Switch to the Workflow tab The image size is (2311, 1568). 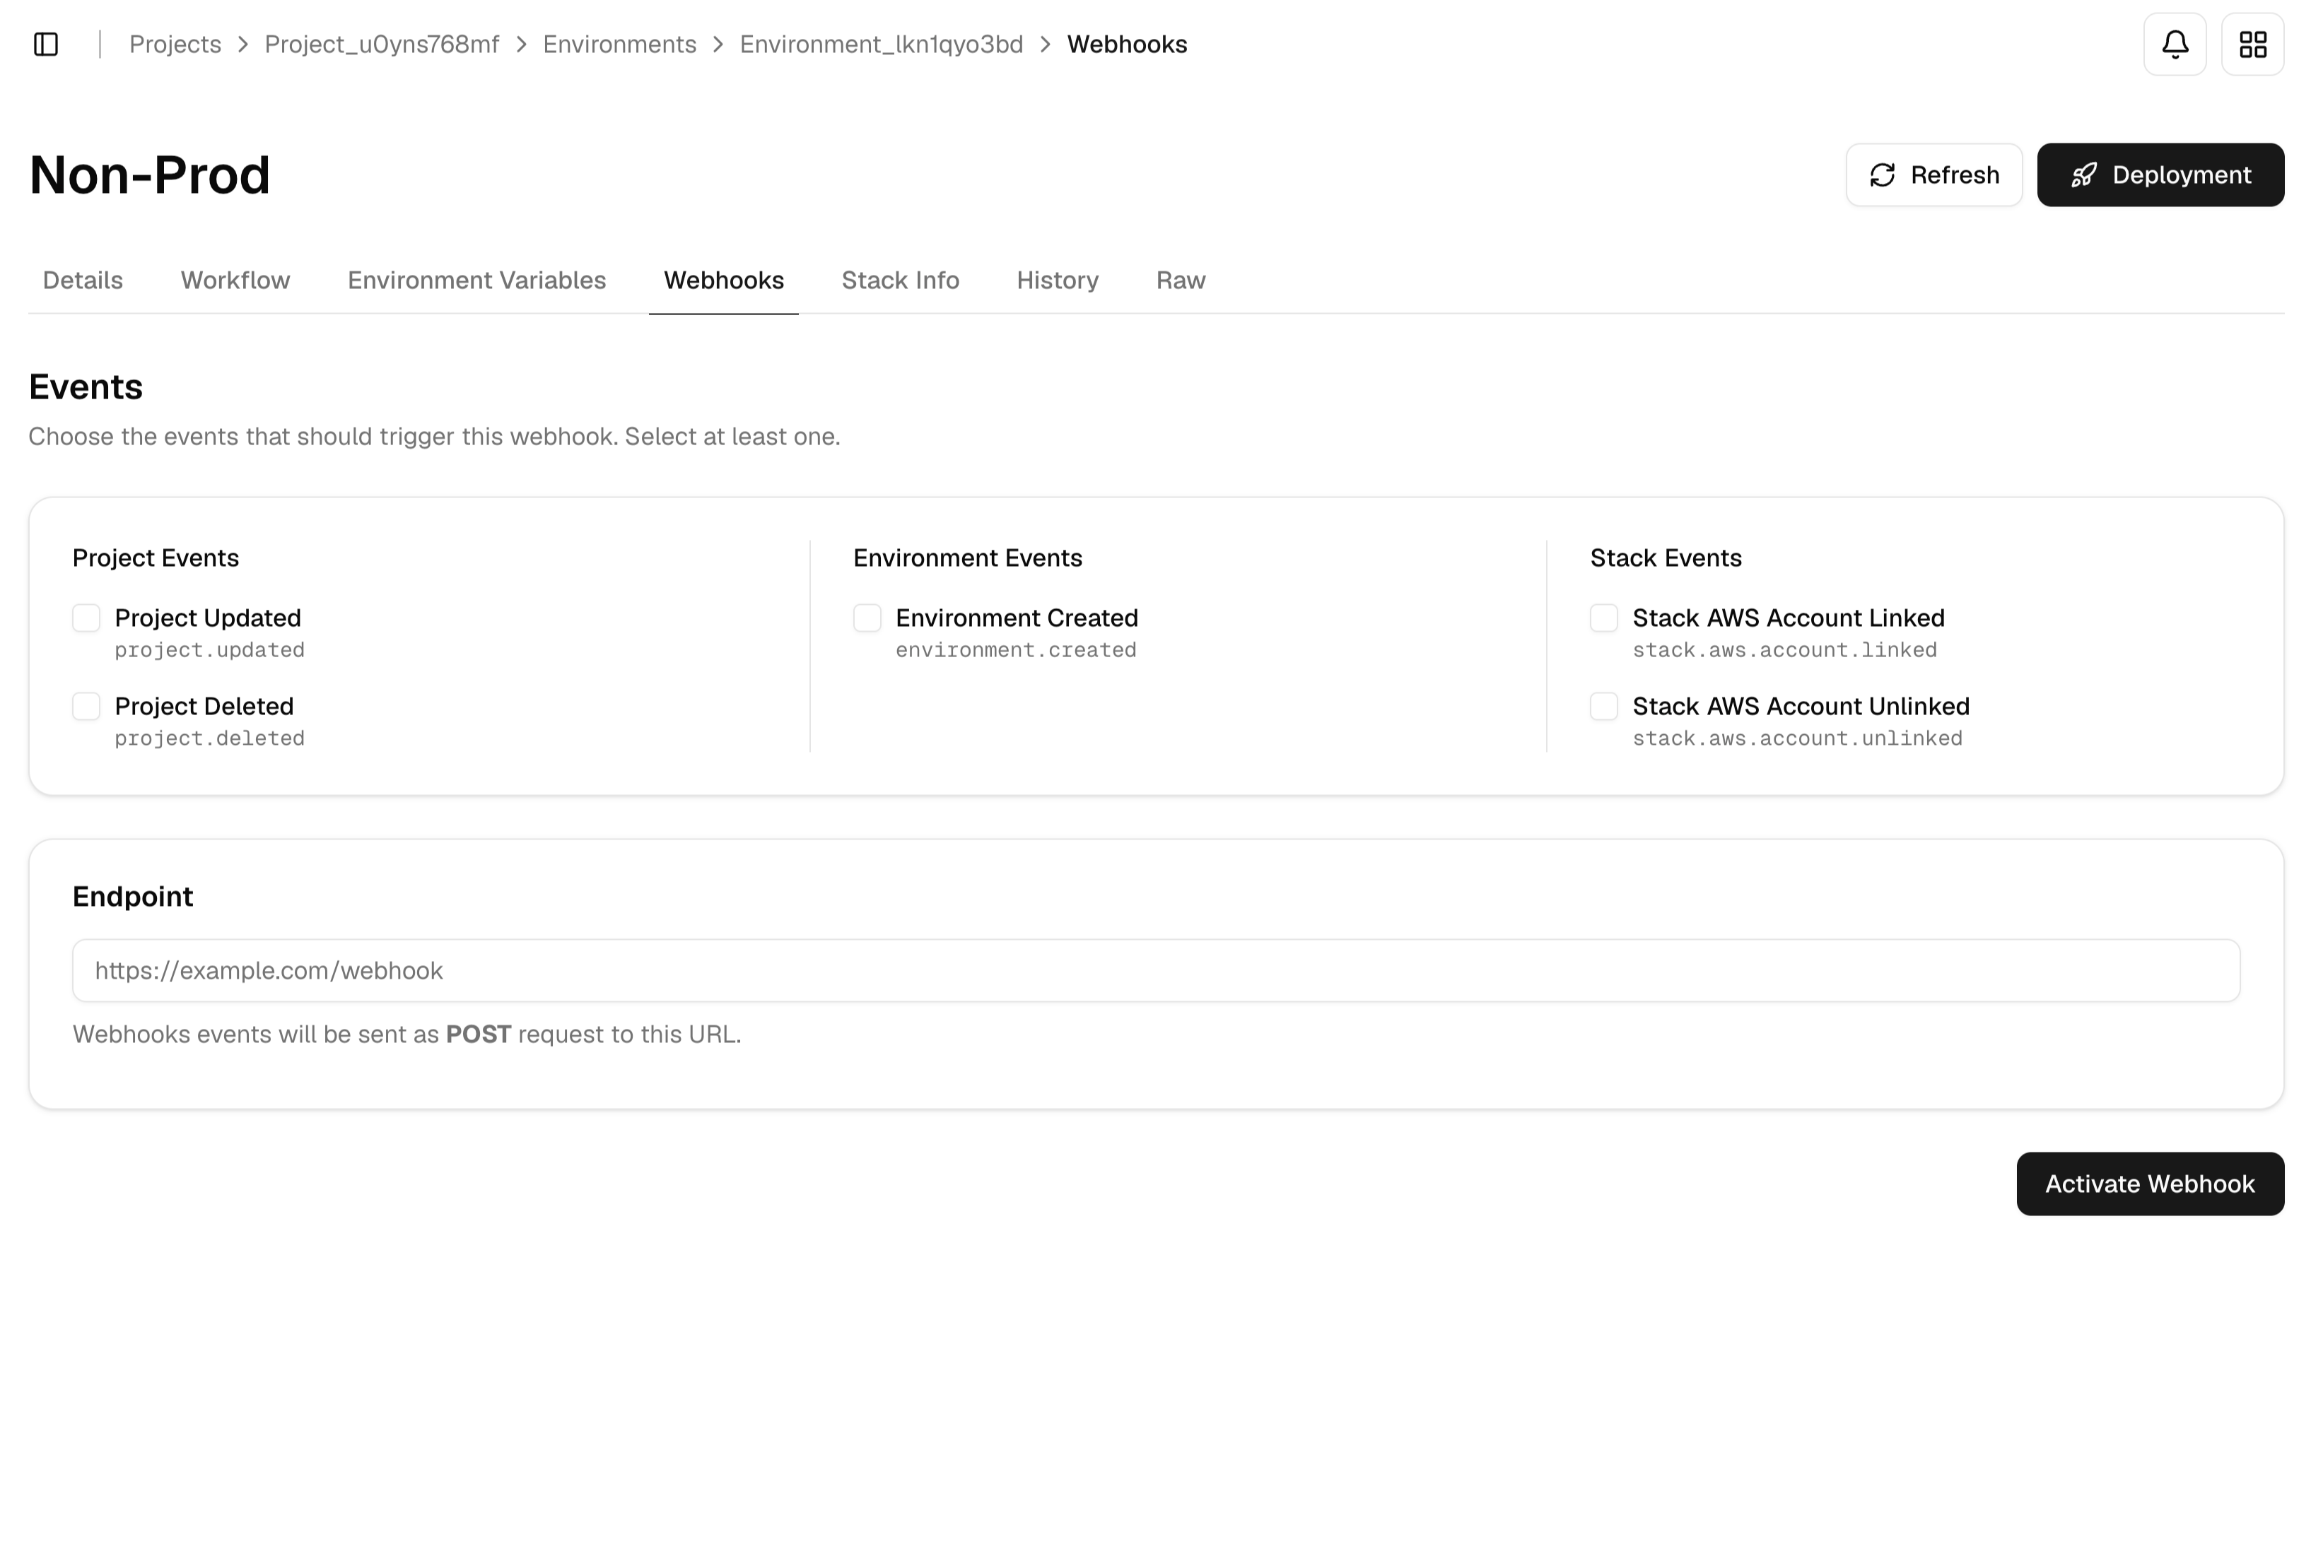coord(235,281)
